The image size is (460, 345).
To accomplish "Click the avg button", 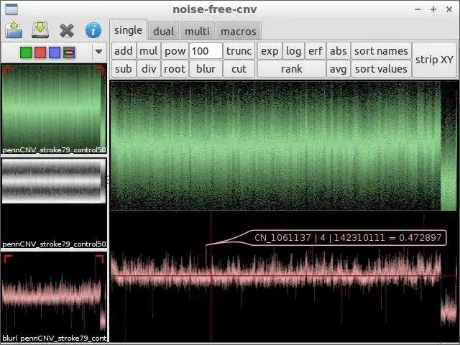I will pyautogui.click(x=339, y=69).
